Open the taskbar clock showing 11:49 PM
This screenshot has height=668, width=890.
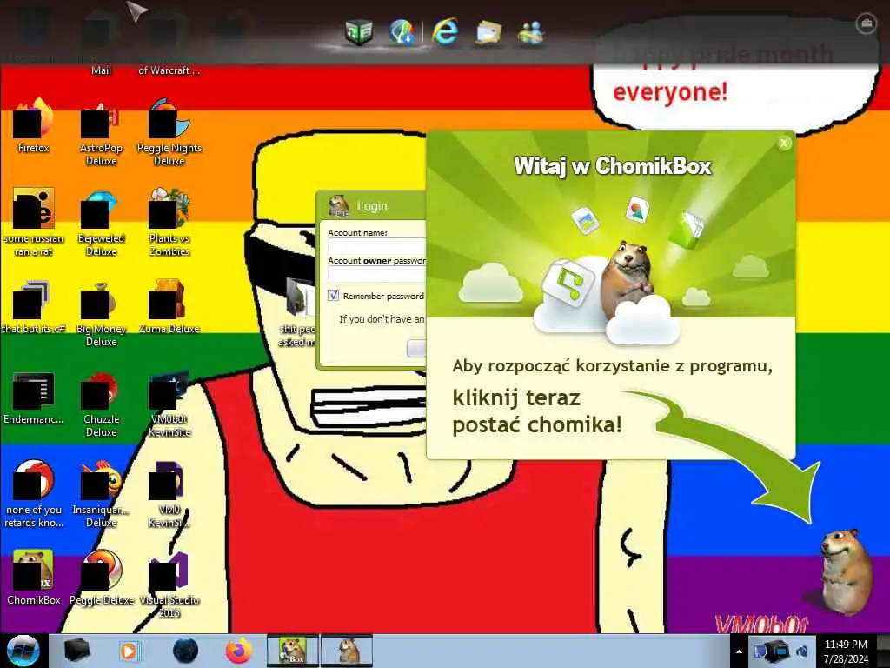coord(846,651)
